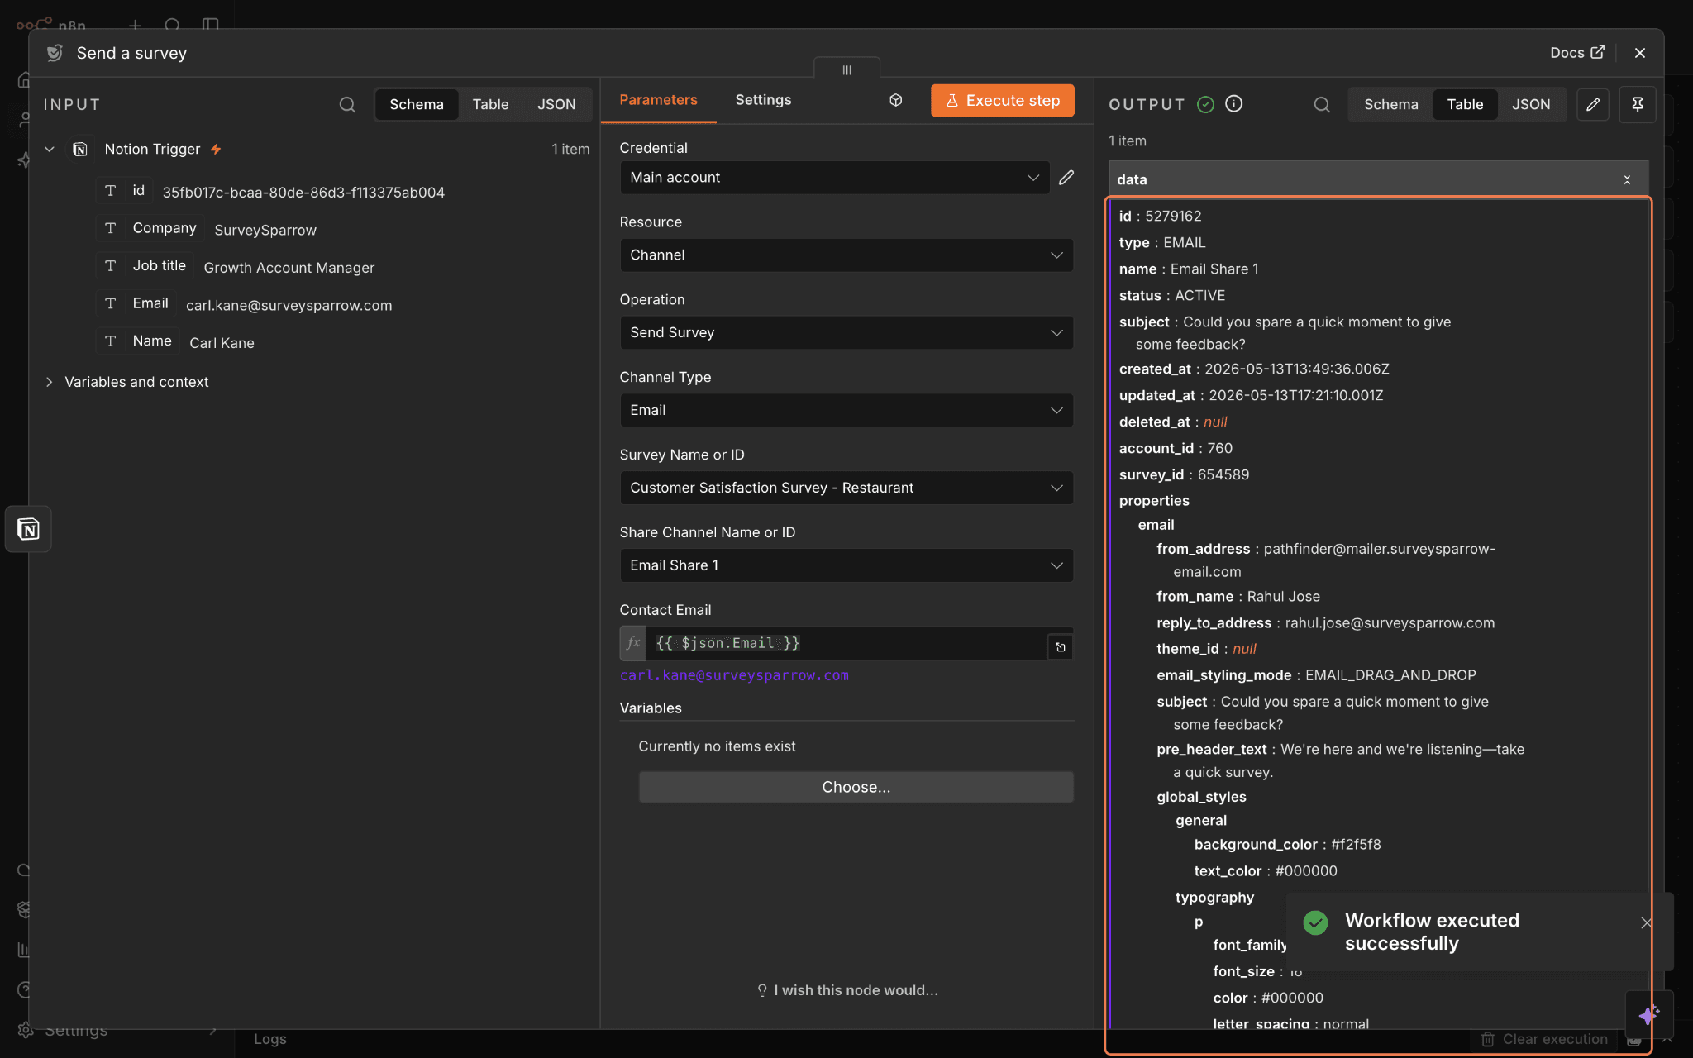The width and height of the screenshot is (1693, 1058).
Task: Click the email_styling_mode EMAIL_DRAG_AND_DROP value
Action: pos(1390,675)
